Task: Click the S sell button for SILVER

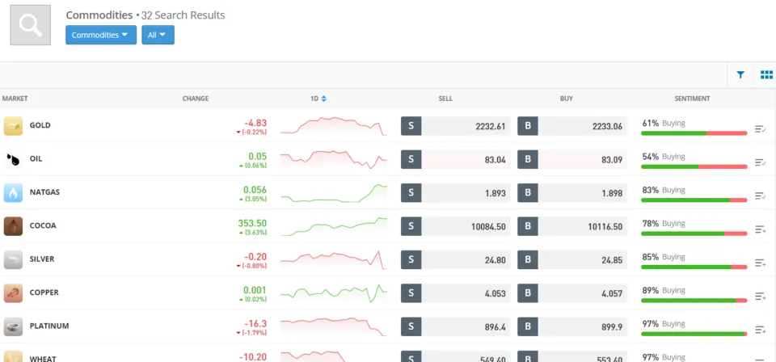Action: (x=411, y=260)
